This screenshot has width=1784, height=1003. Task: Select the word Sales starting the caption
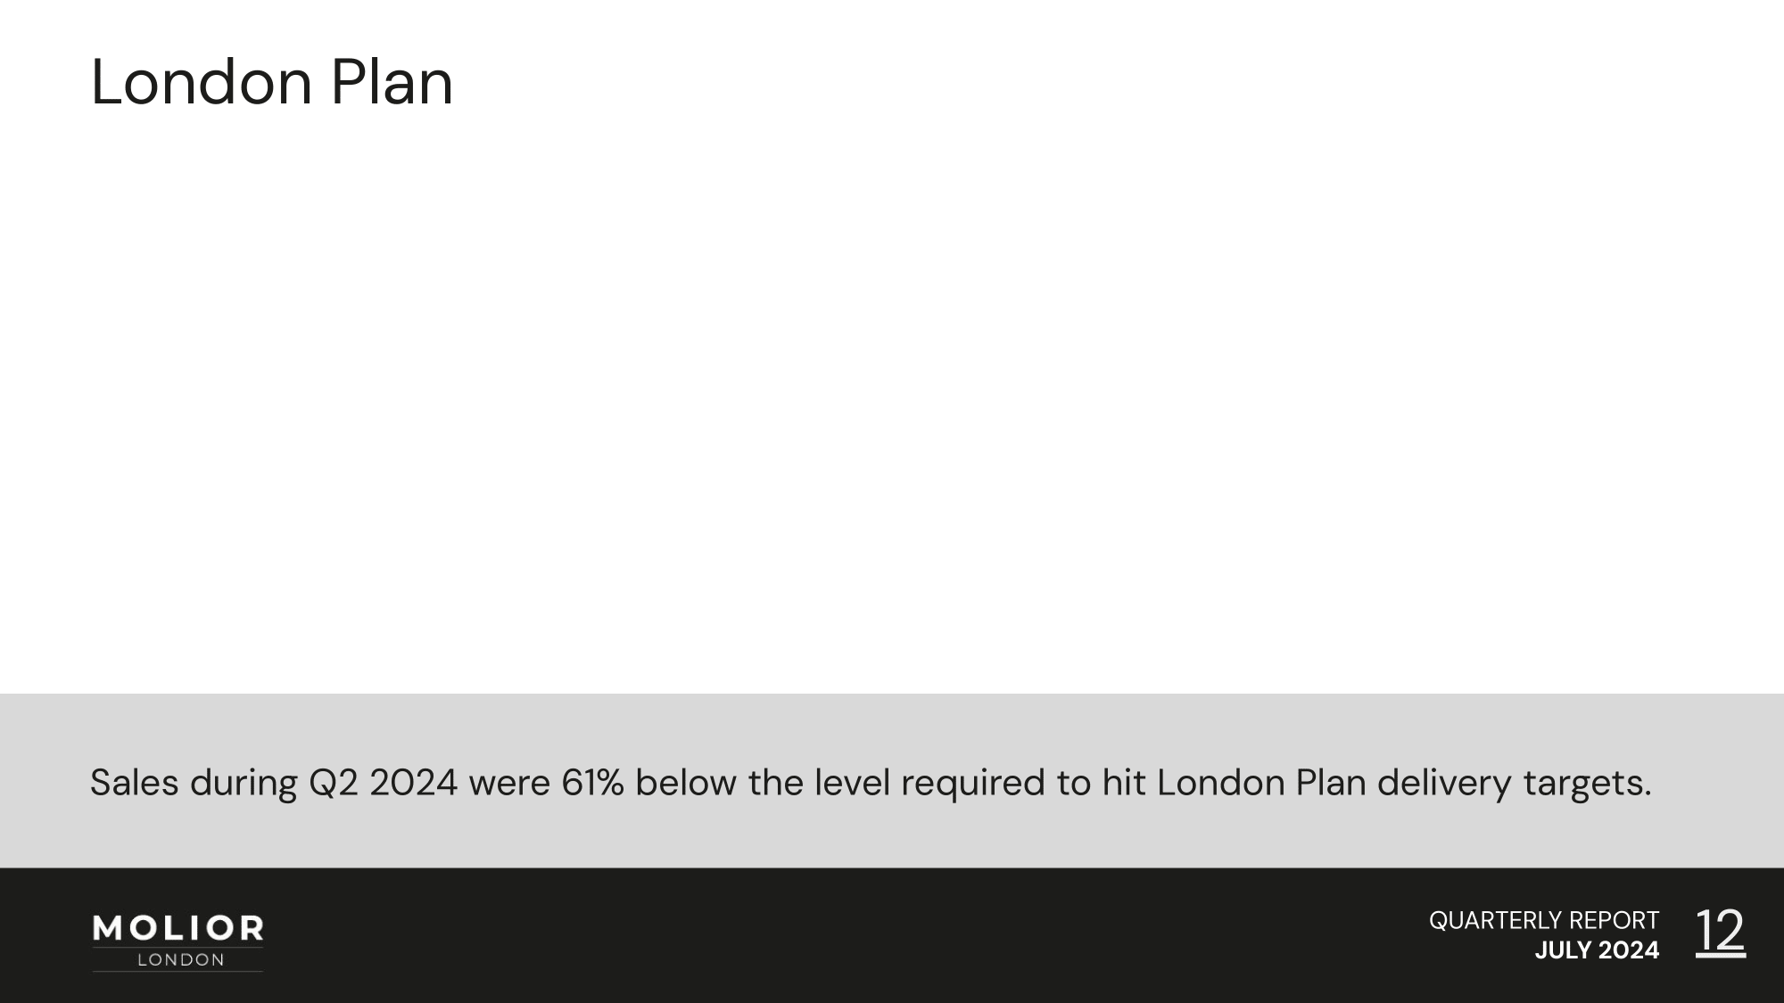point(135,783)
